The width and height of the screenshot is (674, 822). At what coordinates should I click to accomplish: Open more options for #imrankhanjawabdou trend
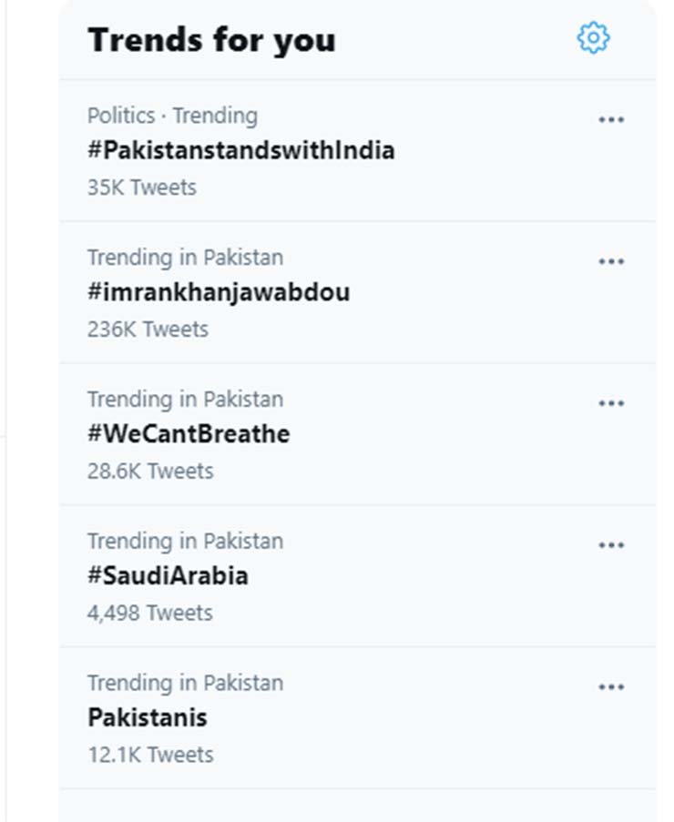point(611,261)
